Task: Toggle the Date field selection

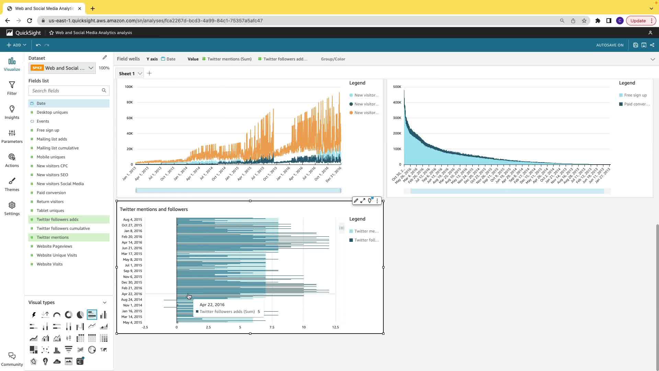Action: click(41, 103)
